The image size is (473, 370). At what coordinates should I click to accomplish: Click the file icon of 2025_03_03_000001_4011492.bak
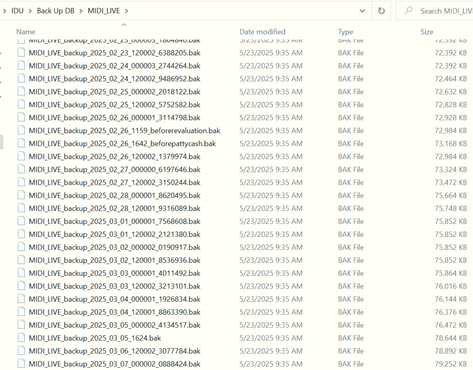[21, 273]
